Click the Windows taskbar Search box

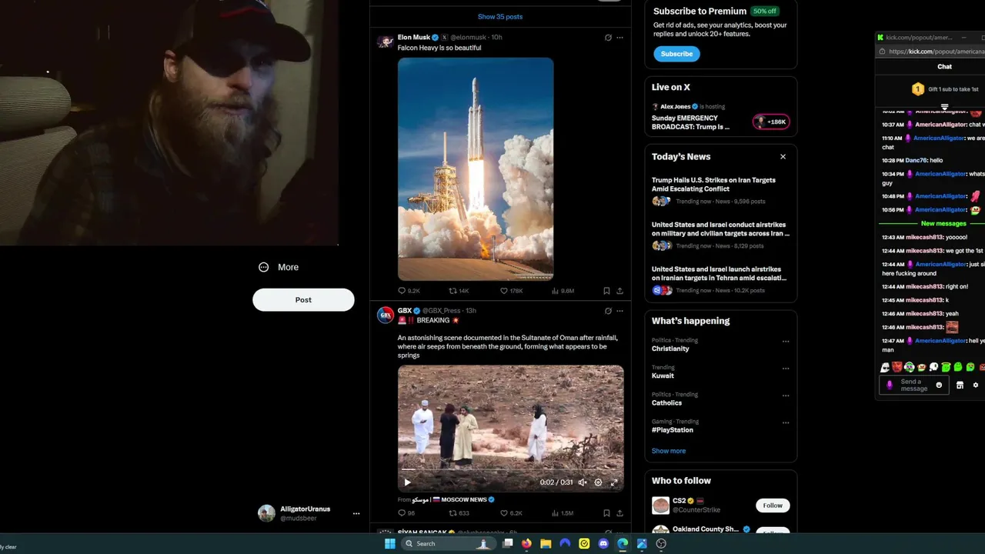coord(450,544)
